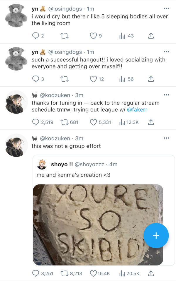Image resolution: width=176 pixels, height=281 pixels.
Task: Like the 'sleeping bodies' tweet
Action: tap(93, 36)
